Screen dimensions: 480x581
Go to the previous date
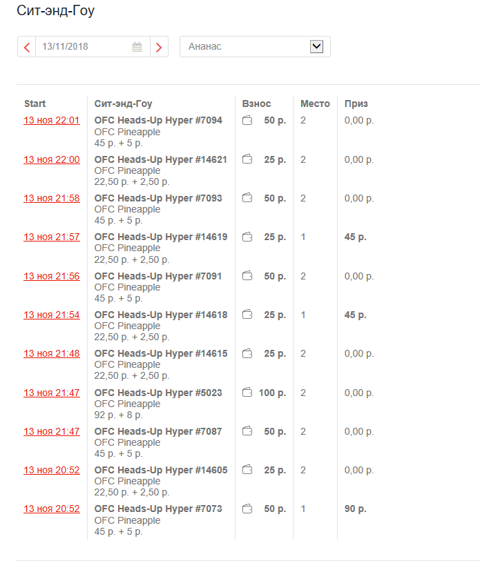[x=27, y=47]
